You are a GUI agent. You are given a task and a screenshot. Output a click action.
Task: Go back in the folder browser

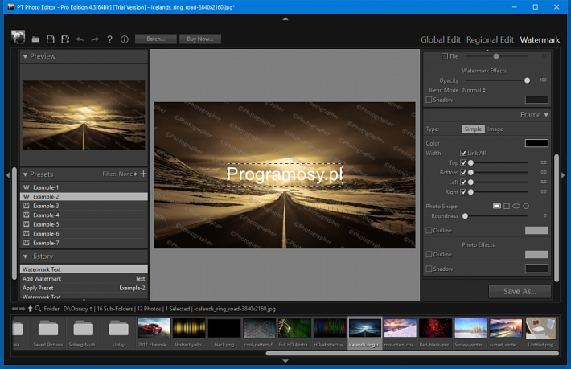pyautogui.click(x=14, y=309)
